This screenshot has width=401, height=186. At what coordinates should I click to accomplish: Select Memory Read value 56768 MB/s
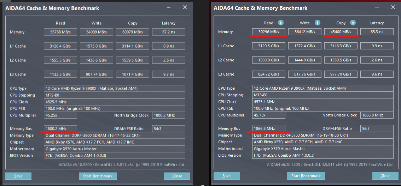pos(60,32)
